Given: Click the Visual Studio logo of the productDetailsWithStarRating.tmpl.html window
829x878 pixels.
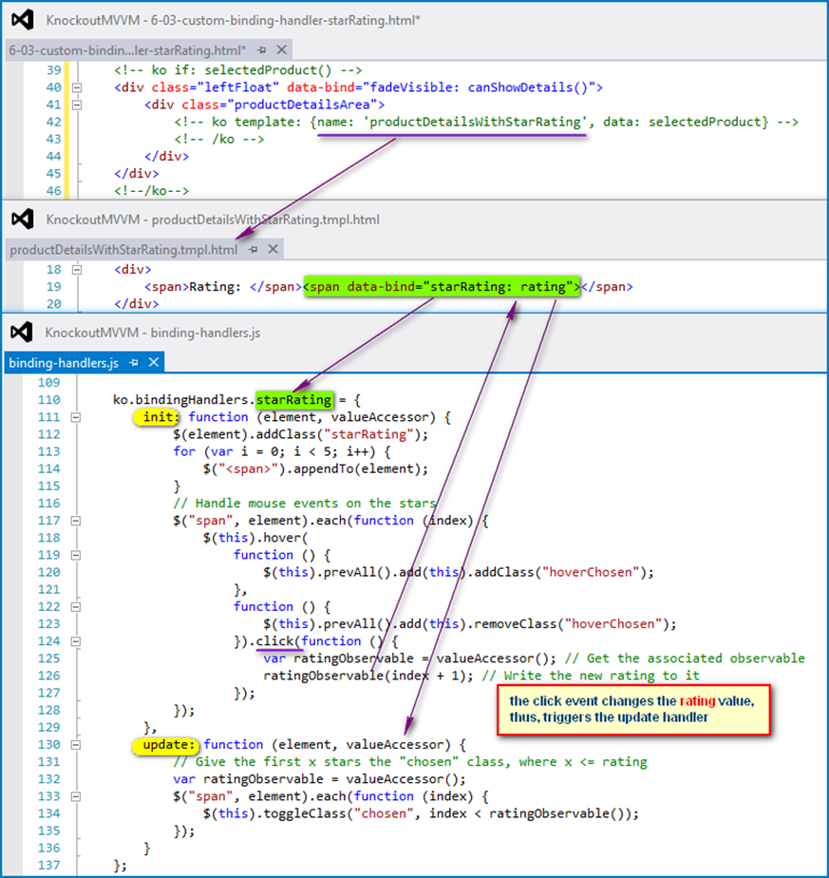Looking at the screenshot, I should [22, 219].
